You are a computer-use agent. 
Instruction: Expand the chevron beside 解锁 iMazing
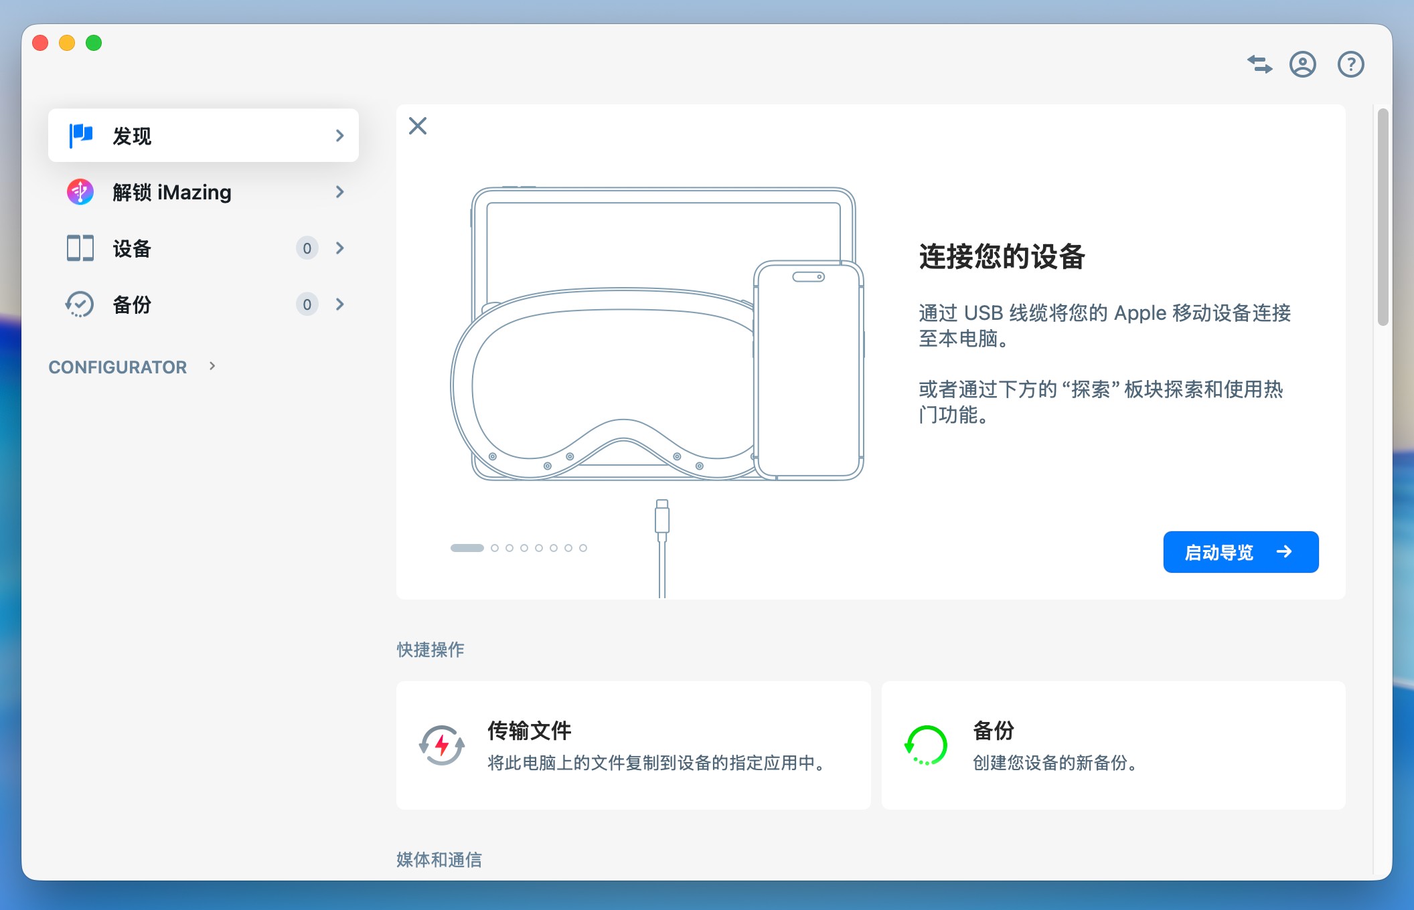tap(340, 192)
